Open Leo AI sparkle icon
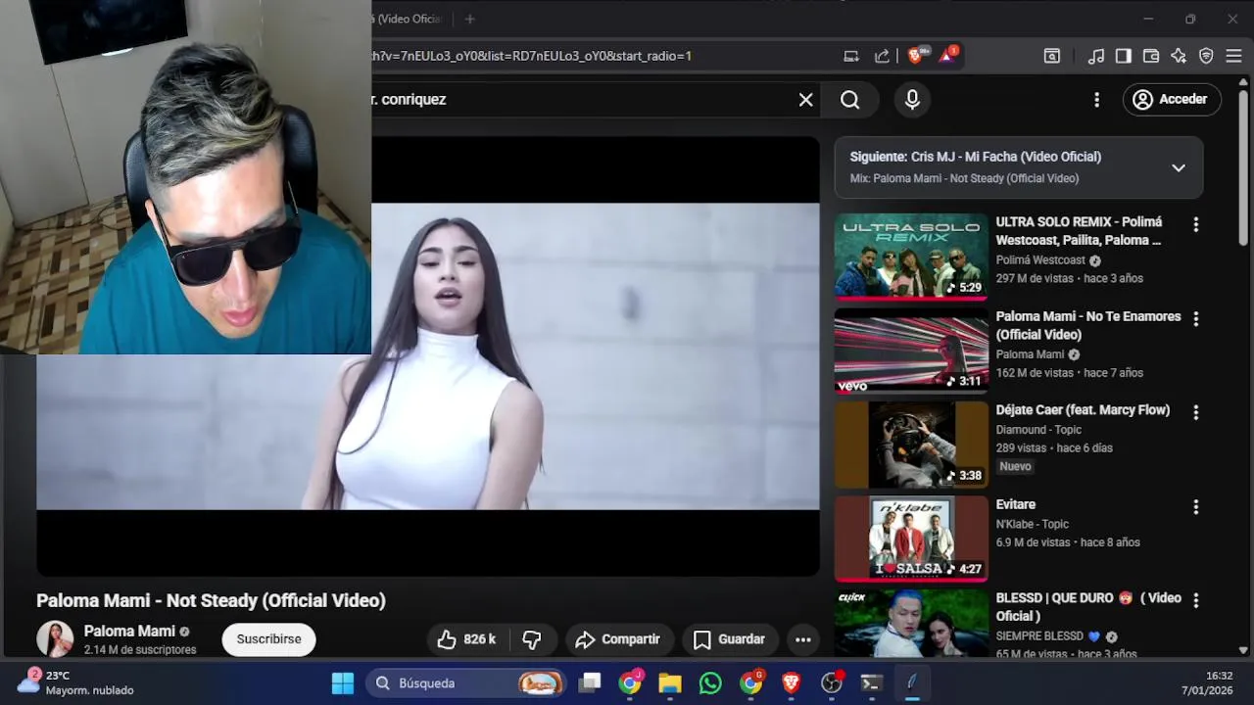The image size is (1254, 705). pyautogui.click(x=1179, y=56)
